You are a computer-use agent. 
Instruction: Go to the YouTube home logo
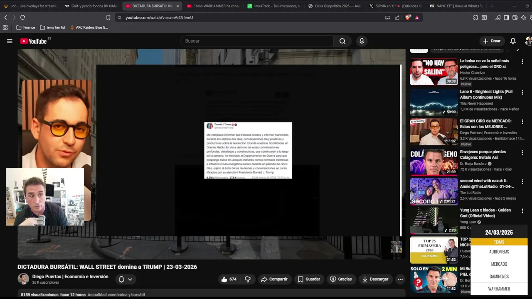(x=33, y=41)
